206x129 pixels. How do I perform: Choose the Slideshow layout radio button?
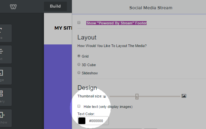[x=79, y=73]
